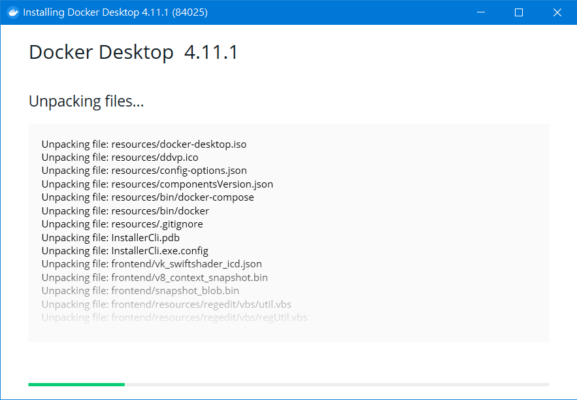Image resolution: width=577 pixels, height=400 pixels.
Task: Select log line 'frontend/vk_swiftshader_icd.json'
Action: (x=152, y=264)
